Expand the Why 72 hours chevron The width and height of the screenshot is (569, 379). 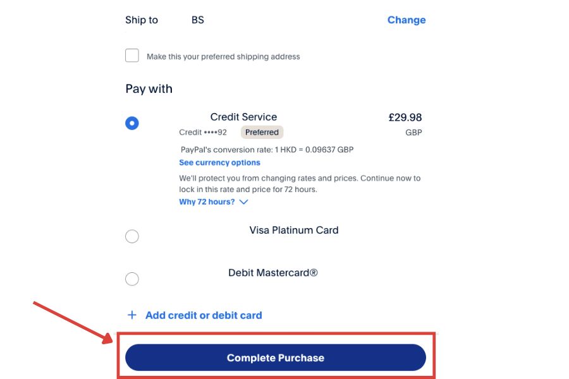[x=244, y=202]
